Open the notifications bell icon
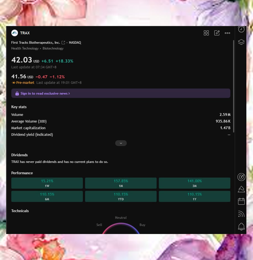Screen dimensions: 253x260 241,227
